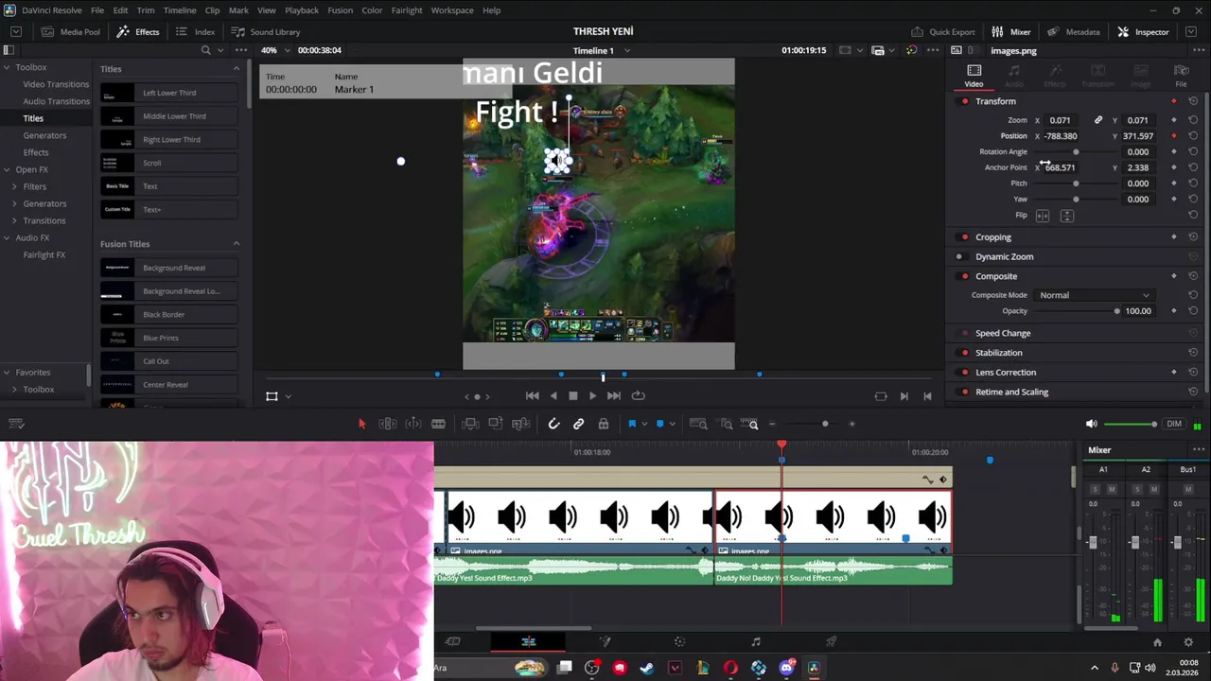This screenshot has width=1211, height=681.
Task: Open the marker color dropdown arrow
Action: (x=672, y=424)
